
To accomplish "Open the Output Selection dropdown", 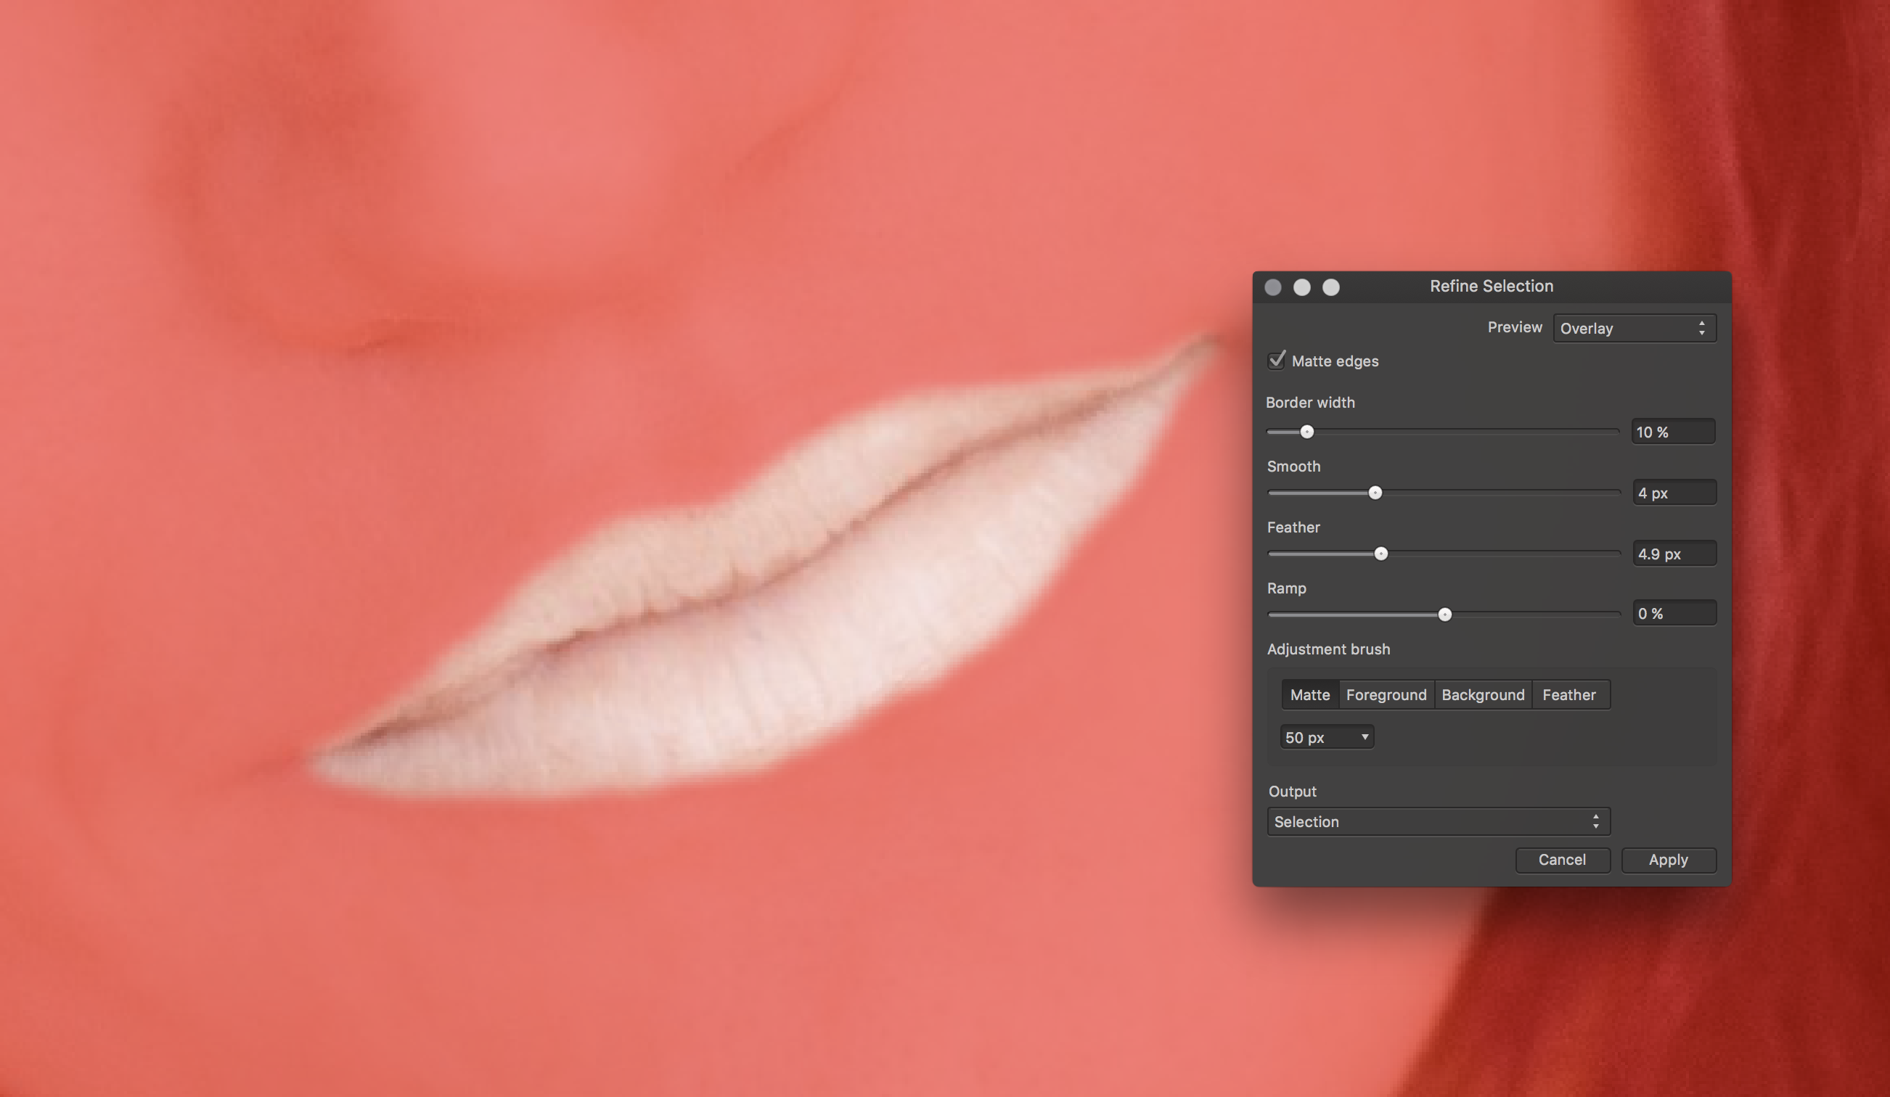I will pos(1438,822).
